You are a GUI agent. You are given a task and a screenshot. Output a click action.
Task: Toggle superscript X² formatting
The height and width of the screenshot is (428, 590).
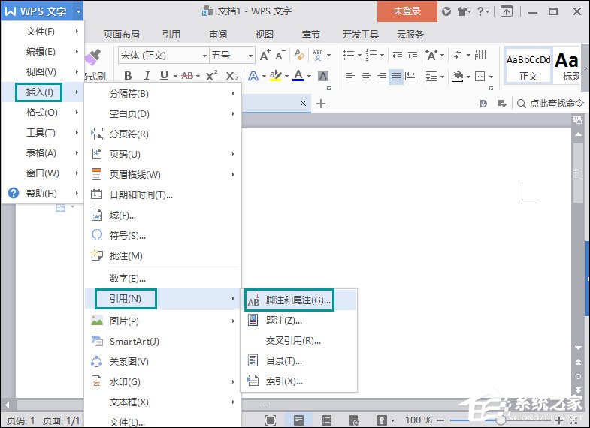click(211, 76)
